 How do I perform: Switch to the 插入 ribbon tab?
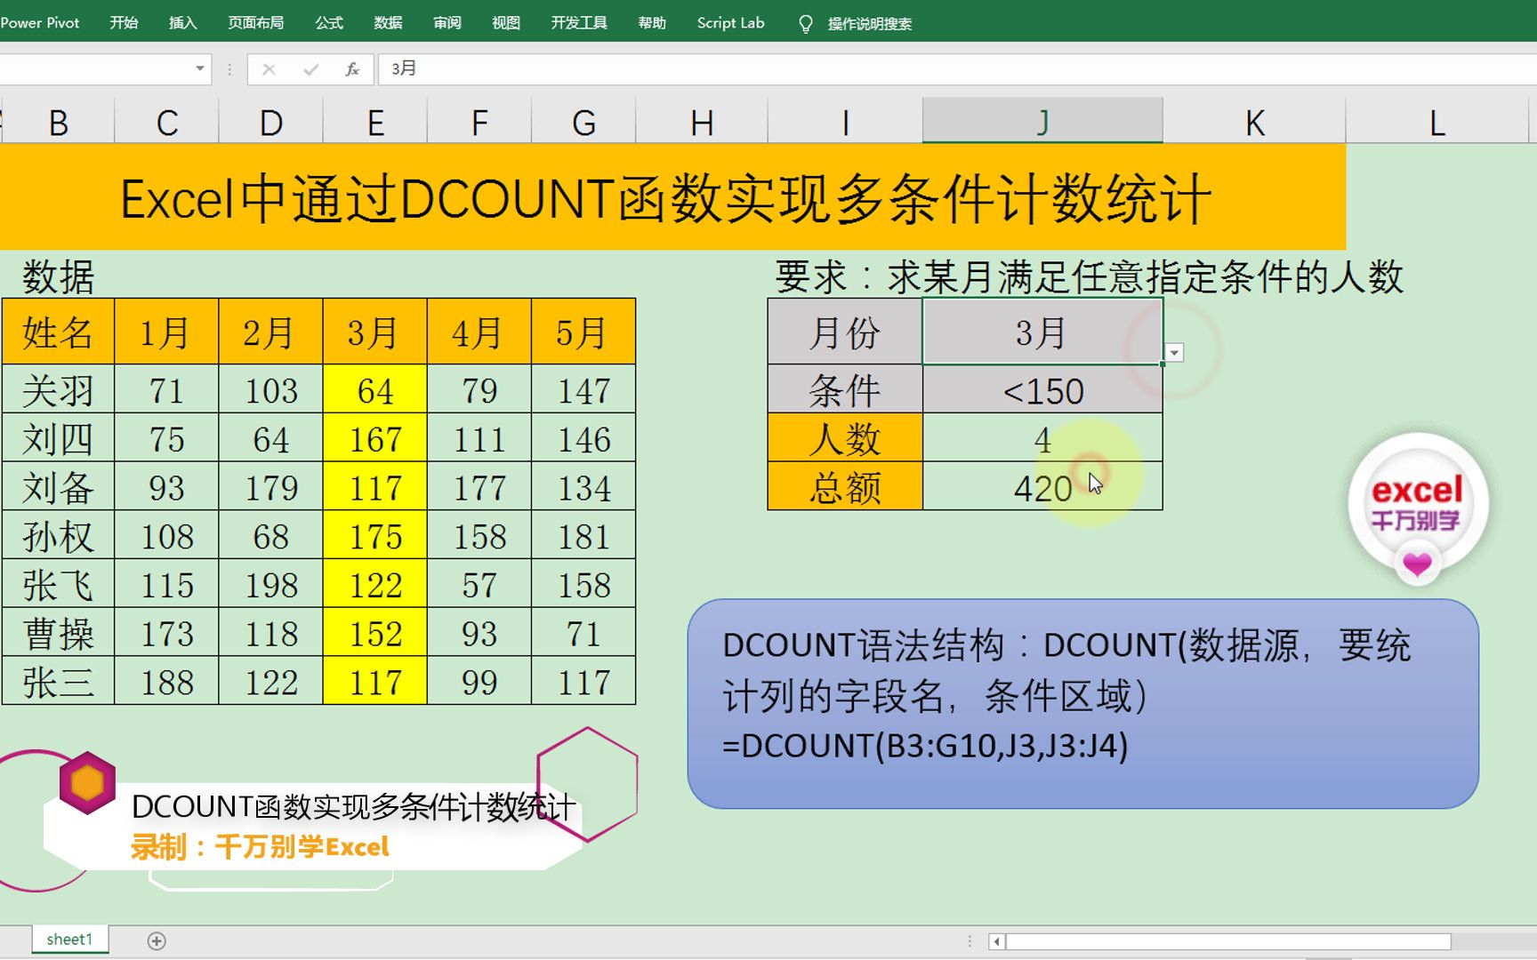pos(182,23)
